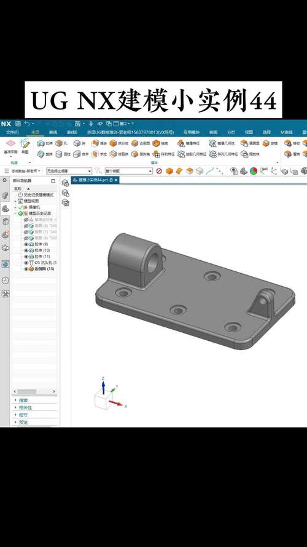Hide the 边倒圆 (13) feature eye icon
307x547 pixels.
(x=26, y=269)
